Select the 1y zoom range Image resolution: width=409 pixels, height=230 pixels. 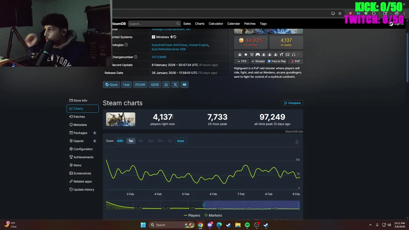(170, 141)
